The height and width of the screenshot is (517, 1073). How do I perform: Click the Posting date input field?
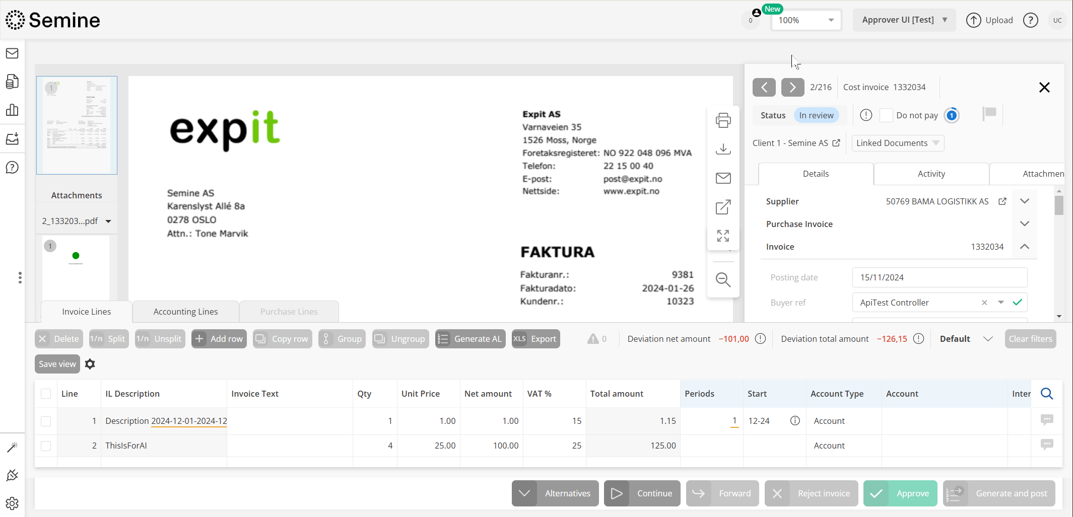[939, 277]
